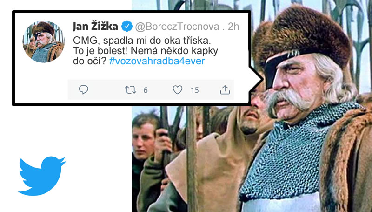Click the @BoreczTrocnova handle
The width and height of the screenshot is (372, 212).
[x=177, y=27]
